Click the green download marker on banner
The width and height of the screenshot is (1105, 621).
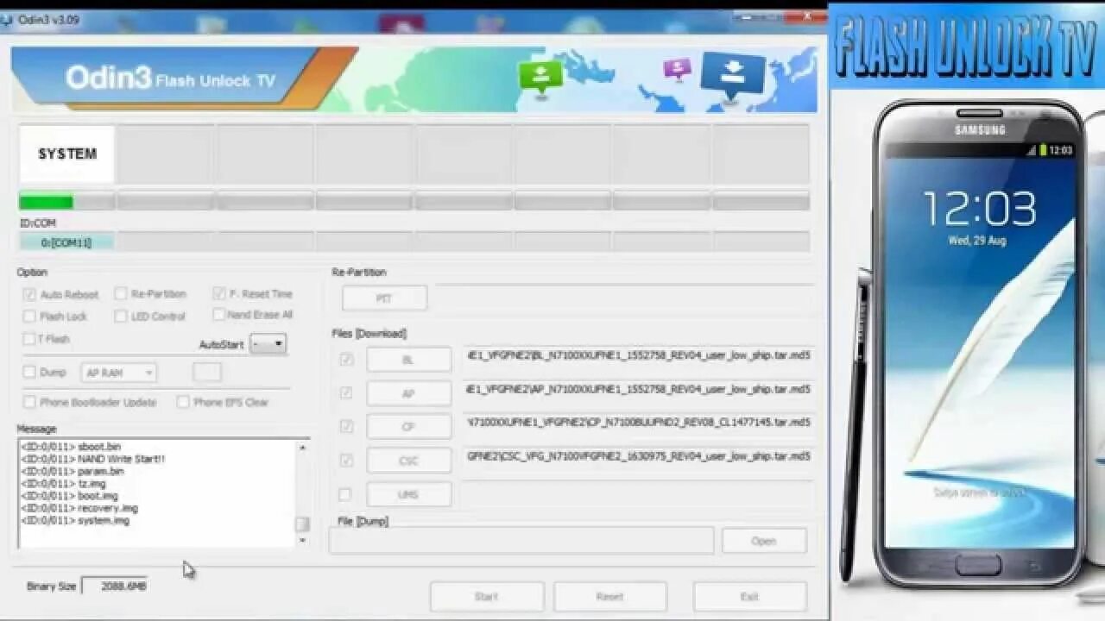pos(540,77)
